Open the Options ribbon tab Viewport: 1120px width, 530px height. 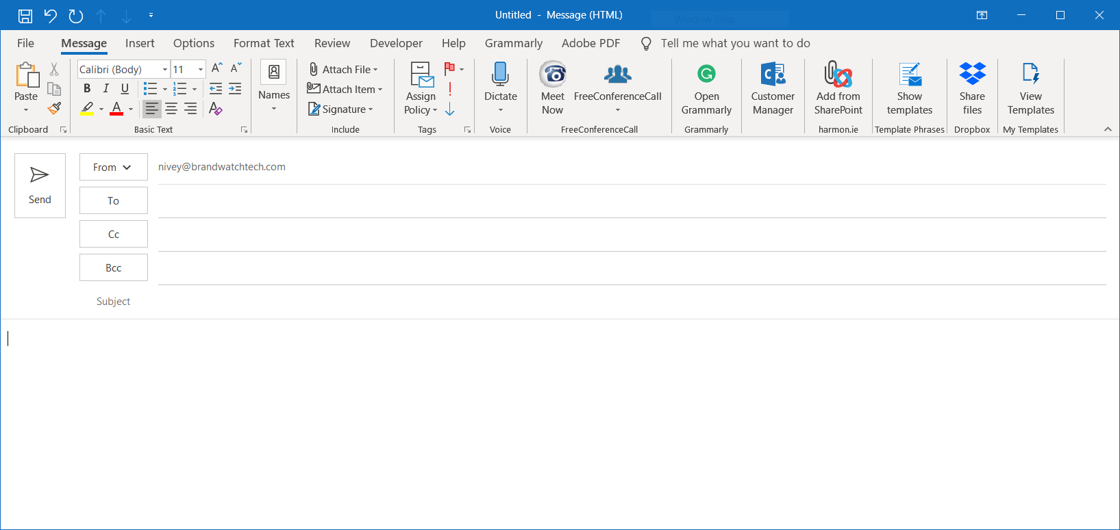[194, 43]
